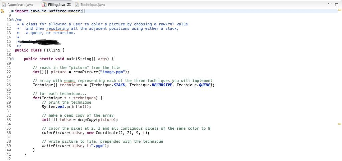Click "deepCopy" method call on line 33
342x161 pixels.
coord(87,120)
